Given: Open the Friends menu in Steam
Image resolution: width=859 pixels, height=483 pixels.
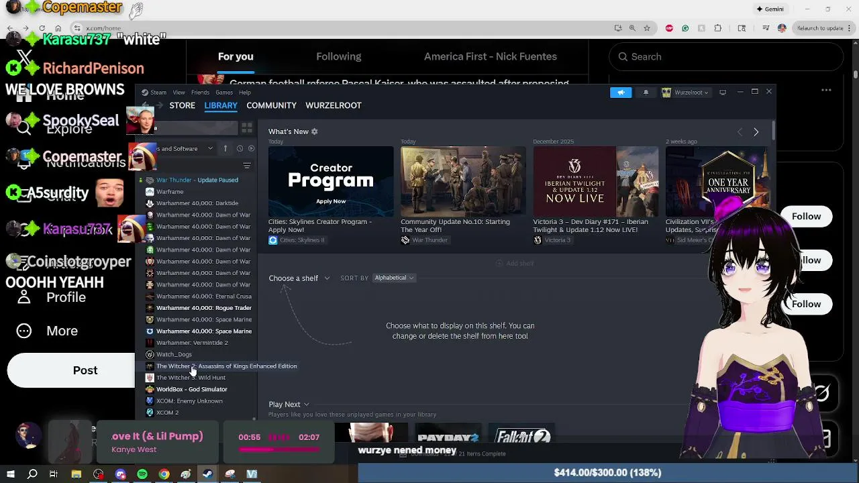Looking at the screenshot, I should pyautogui.click(x=200, y=93).
